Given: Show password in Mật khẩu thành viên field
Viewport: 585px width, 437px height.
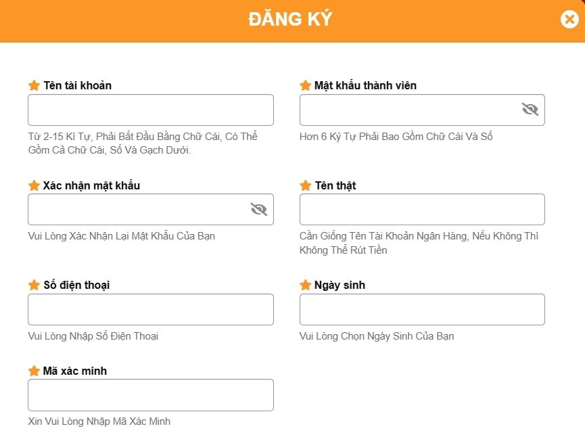Looking at the screenshot, I should (530, 109).
